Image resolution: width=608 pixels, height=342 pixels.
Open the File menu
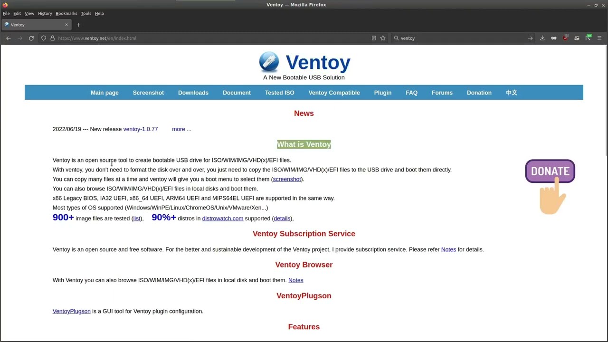tap(6, 13)
